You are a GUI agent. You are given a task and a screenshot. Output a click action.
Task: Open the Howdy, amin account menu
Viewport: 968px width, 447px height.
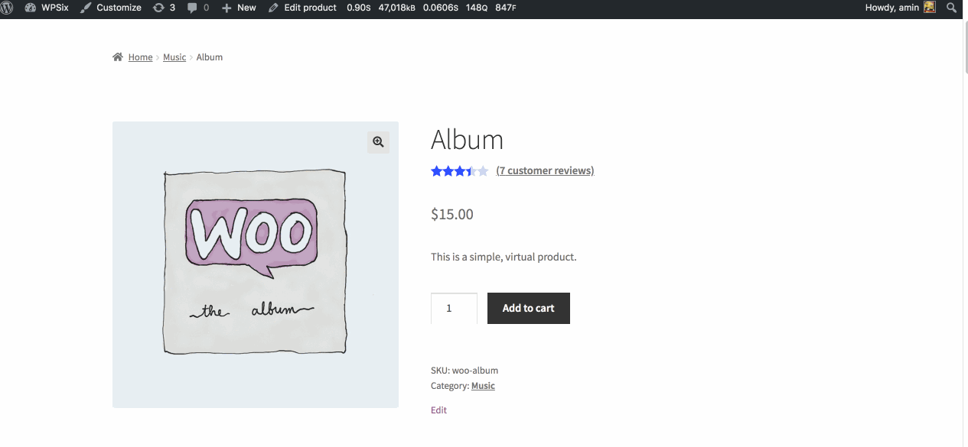pyautogui.click(x=892, y=8)
